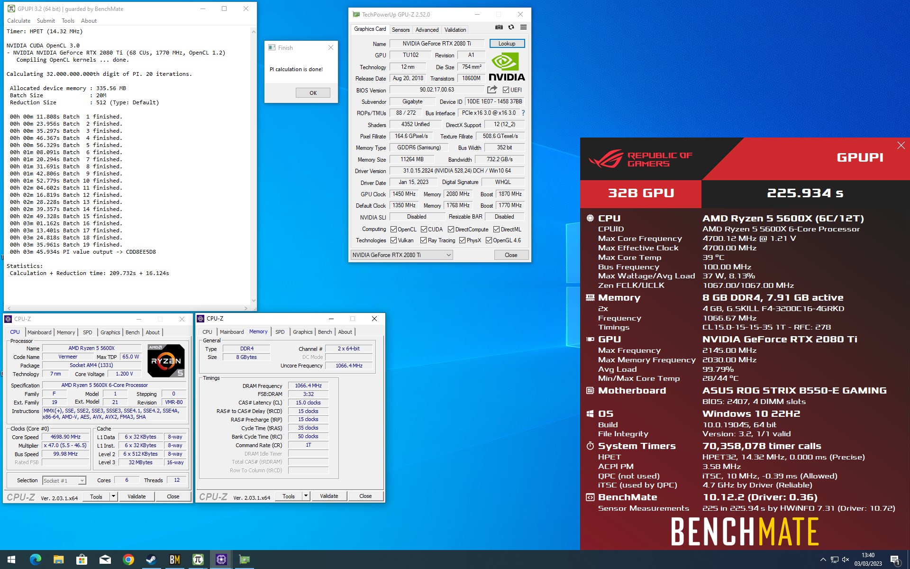Click the GPUPI horizontal scrollbar
The height and width of the screenshot is (569, 910).
click(x=128, y=308)
